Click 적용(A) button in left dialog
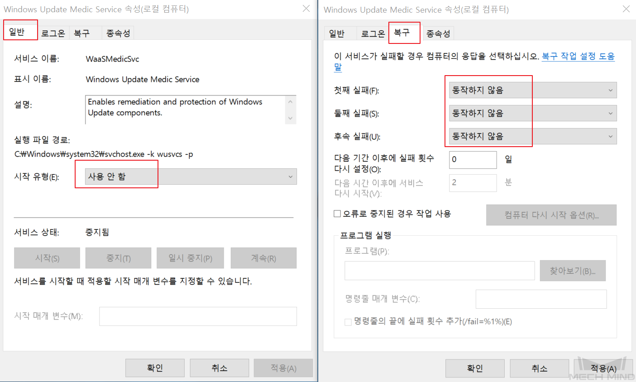Screen dimensions: 636x382 (x=283, y=368)
